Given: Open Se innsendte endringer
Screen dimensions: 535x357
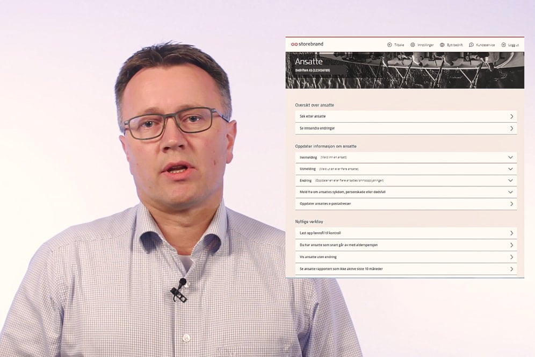Looking at the screenshot, I should pyautogui.click(x=317, y=128).
